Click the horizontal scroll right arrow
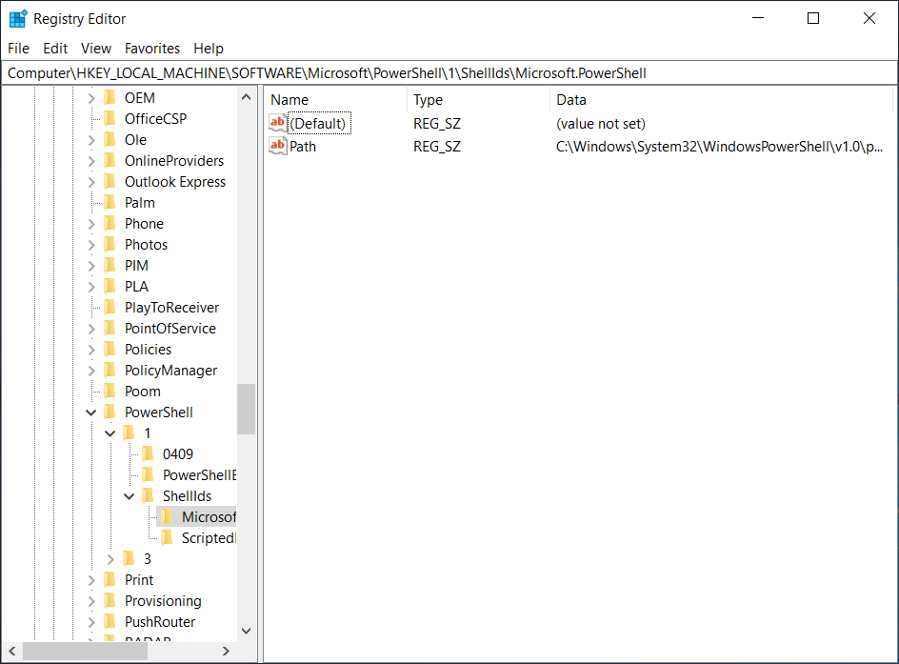 (x=226, y=651)
